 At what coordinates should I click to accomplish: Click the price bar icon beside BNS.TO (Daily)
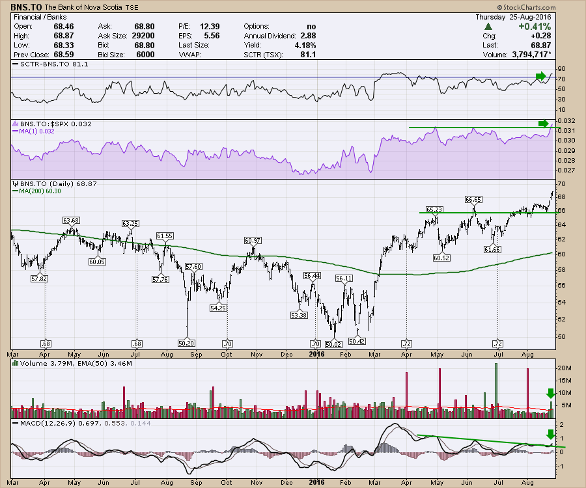click(x=15, y=183)
